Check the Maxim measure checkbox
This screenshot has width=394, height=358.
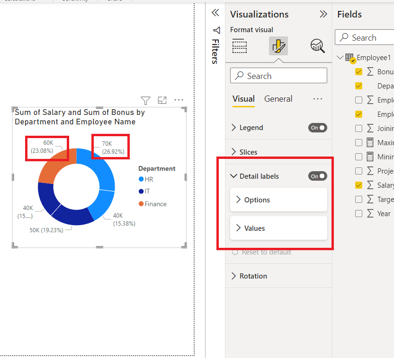click(358, 142)
